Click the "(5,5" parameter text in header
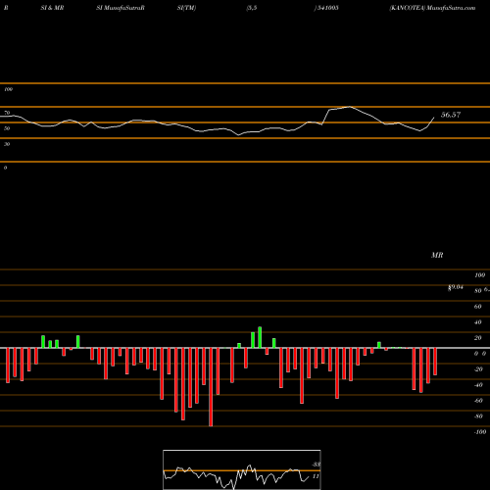Screen dimensions: 490x490 pyautogui.click(x=252, y=8)
